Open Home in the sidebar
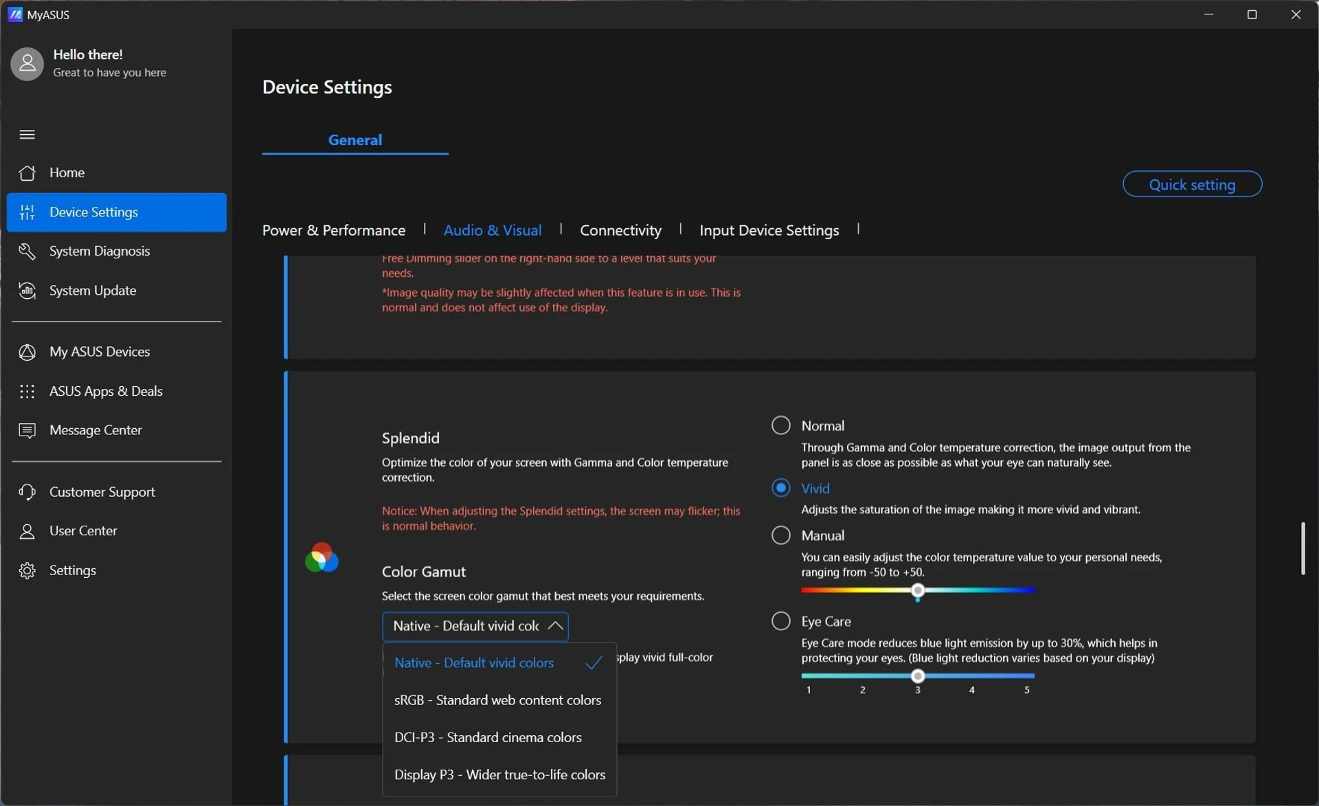This screenshot has height=806, width=1319. (x=117, y=172)
